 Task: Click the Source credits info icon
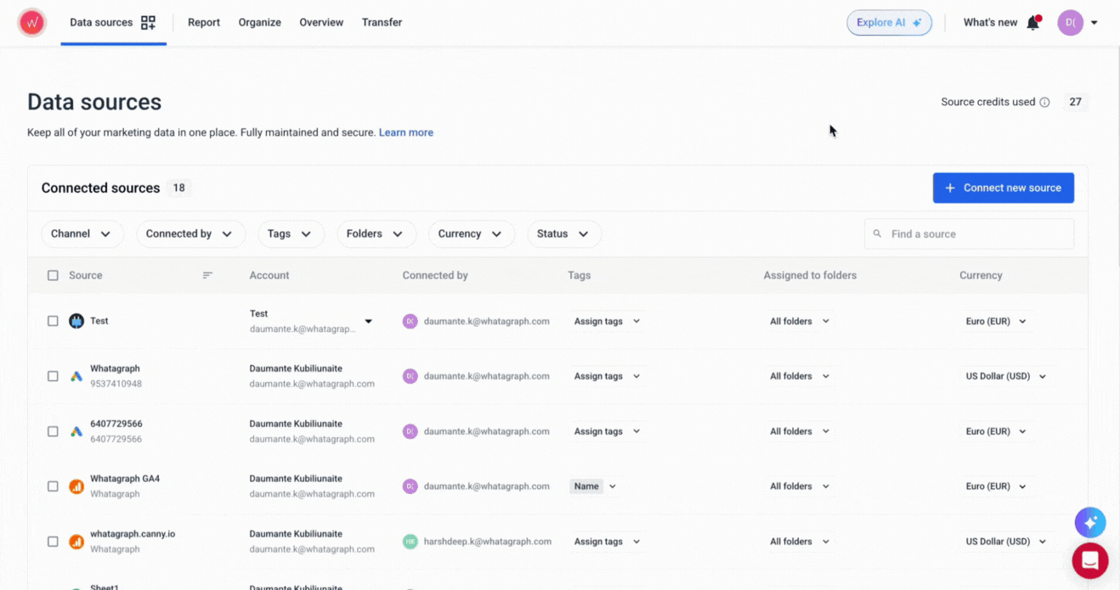coord(1044,102)
